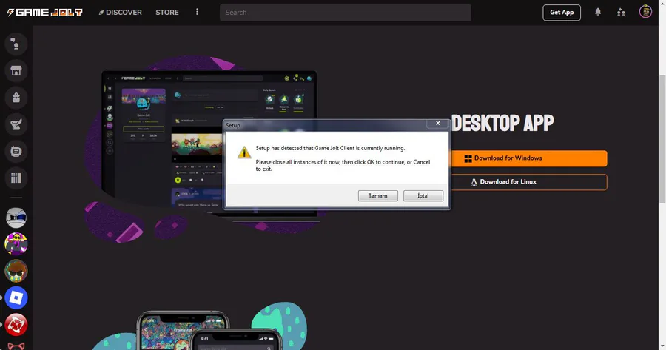Open the robot-face icon in sidebar
Viewport: 666px width, 350px height.
[16, 151]
